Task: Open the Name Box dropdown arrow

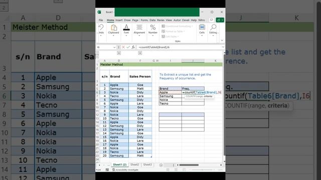Action: (x=114, y=47)
